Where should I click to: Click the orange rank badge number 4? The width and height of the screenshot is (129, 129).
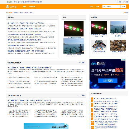92,106
